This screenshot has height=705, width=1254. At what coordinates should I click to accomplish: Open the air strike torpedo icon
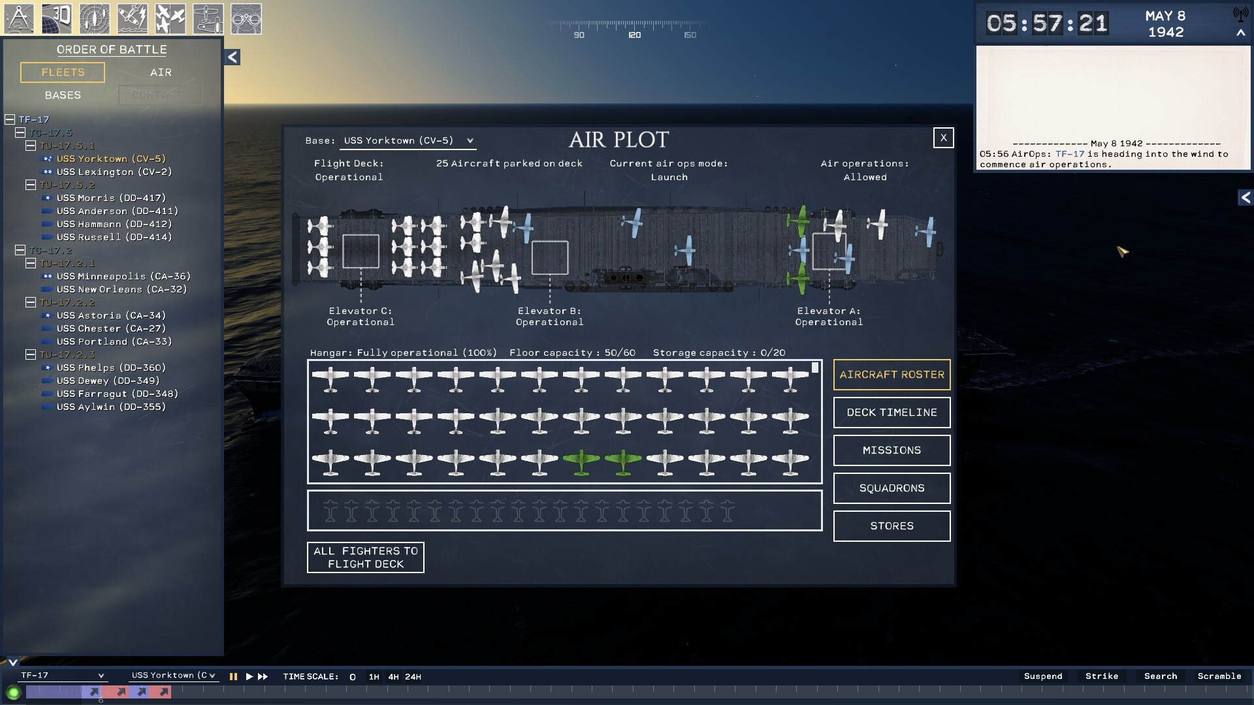[x=133, y=18]
